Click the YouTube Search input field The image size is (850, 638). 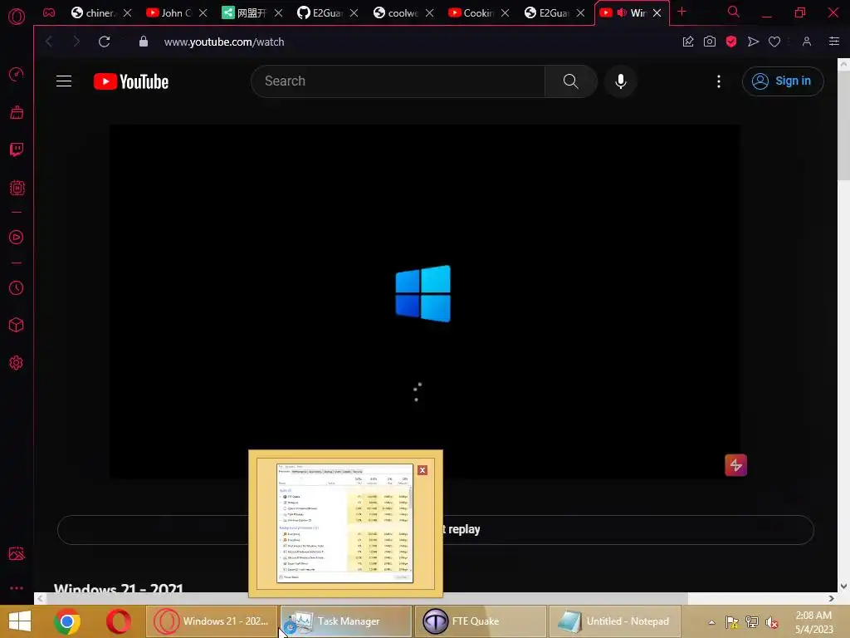[x=398, y=81]
